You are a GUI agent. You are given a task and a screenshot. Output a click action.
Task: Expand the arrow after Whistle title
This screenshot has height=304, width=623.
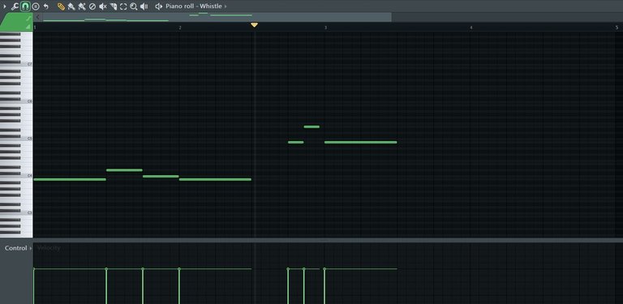coord(226,6)
